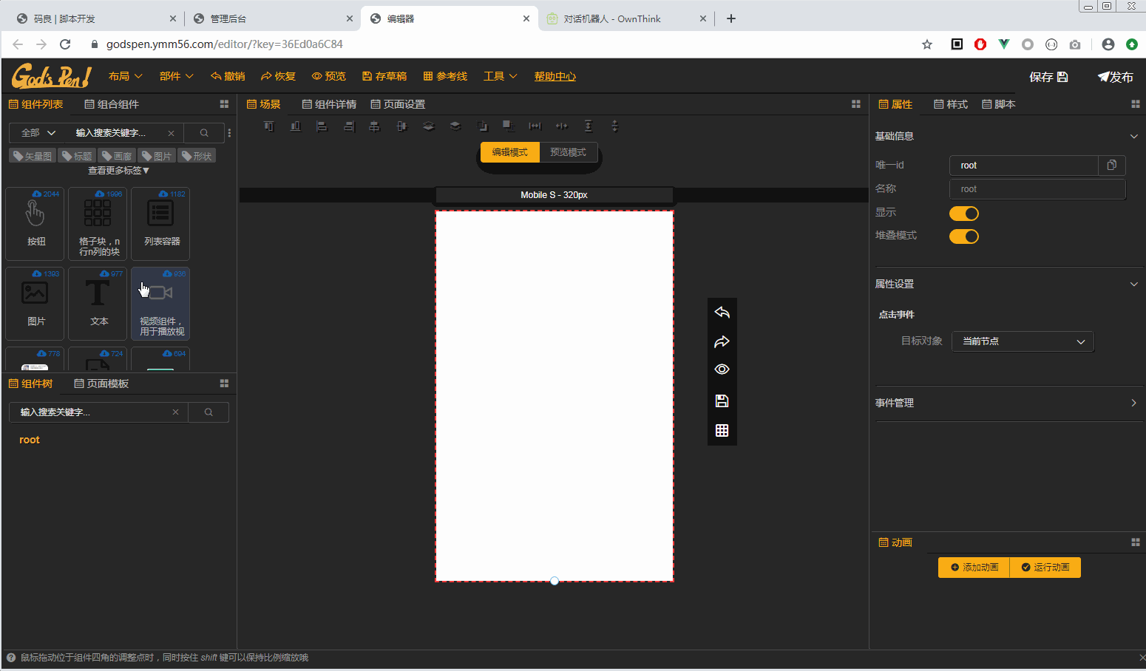Viewport: 1146px width, 671px height.
Task: Select the 文本 component thumbnail
Action: coord(98,303)
